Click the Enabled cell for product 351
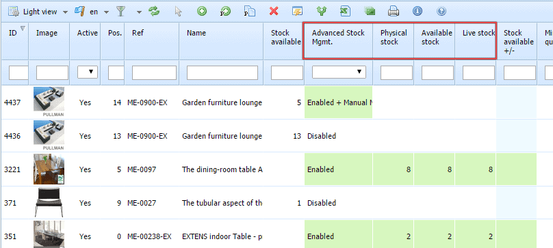This screenshot has width=553, height=248. [x=338, y=236]
